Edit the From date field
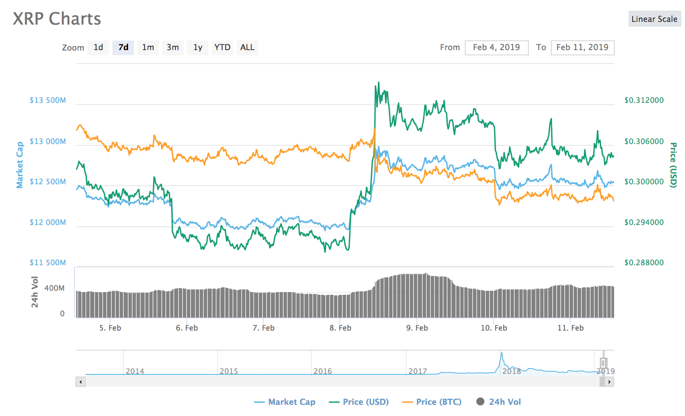 point(497,47)
